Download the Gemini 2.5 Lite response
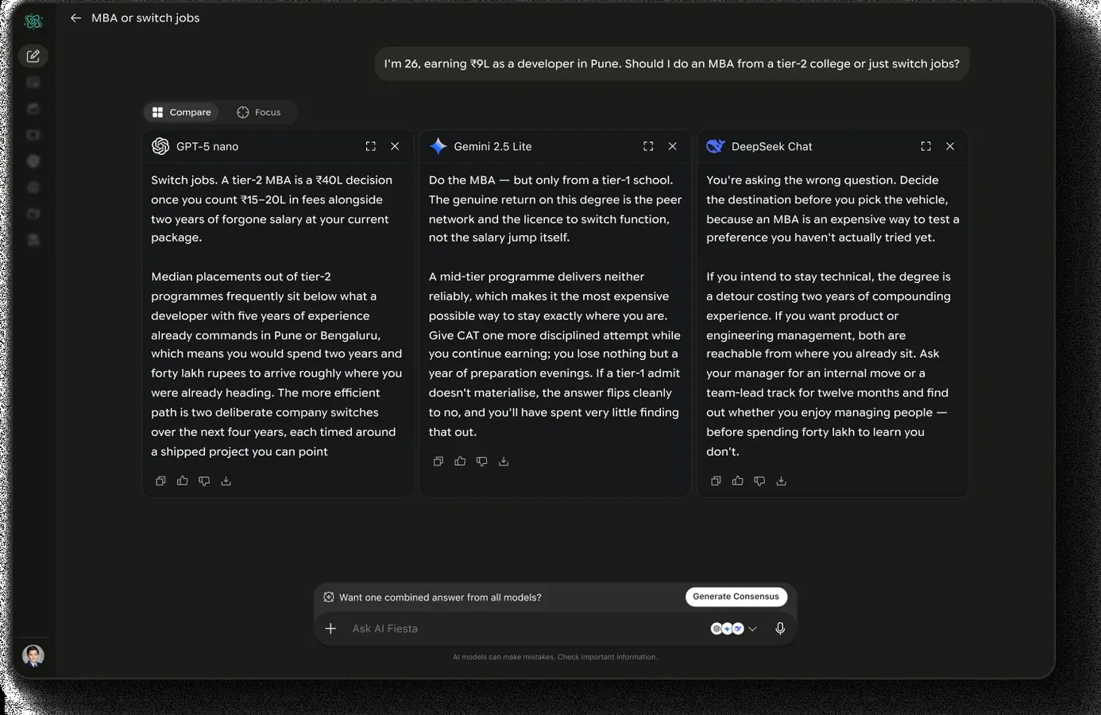Screen dimensions: 1101x715 pyautogui.click(x=504, y=462)
